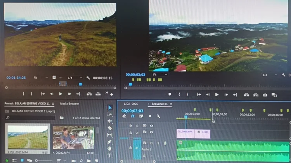291x163 pixels.
Task: Add marker in Program monitor
Action: [170, 94]
